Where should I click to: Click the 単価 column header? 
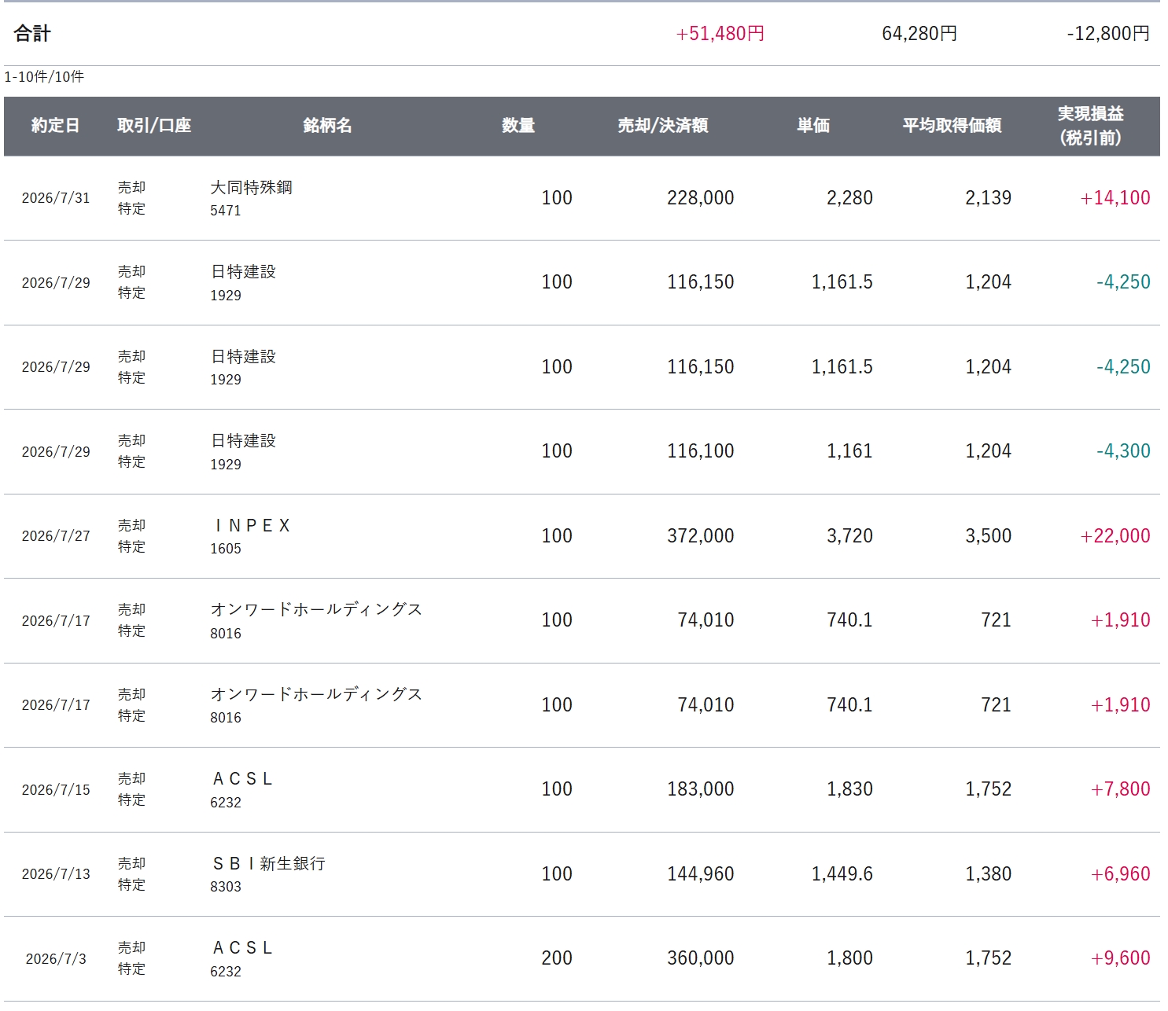coord(813,126)
